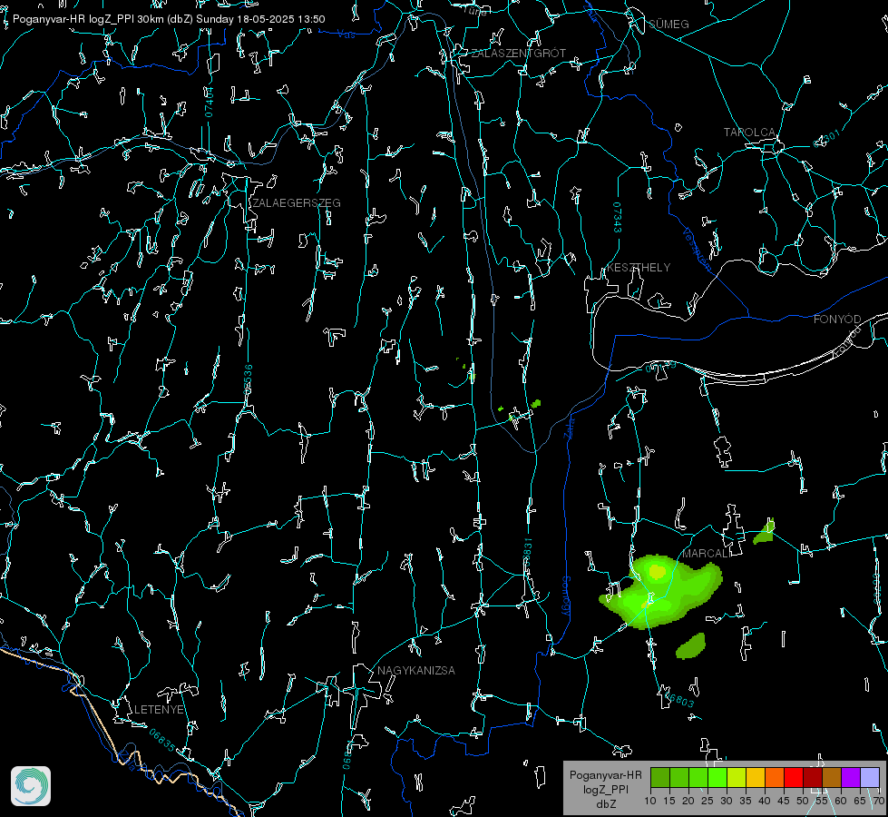Pick the 20-25 dBZ green swatch
The height and width of the screenshot is (817, 888).
coord(698,777)
